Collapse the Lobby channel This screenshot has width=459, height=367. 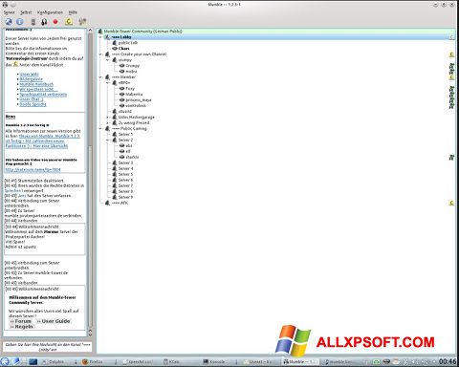[100, 37]
